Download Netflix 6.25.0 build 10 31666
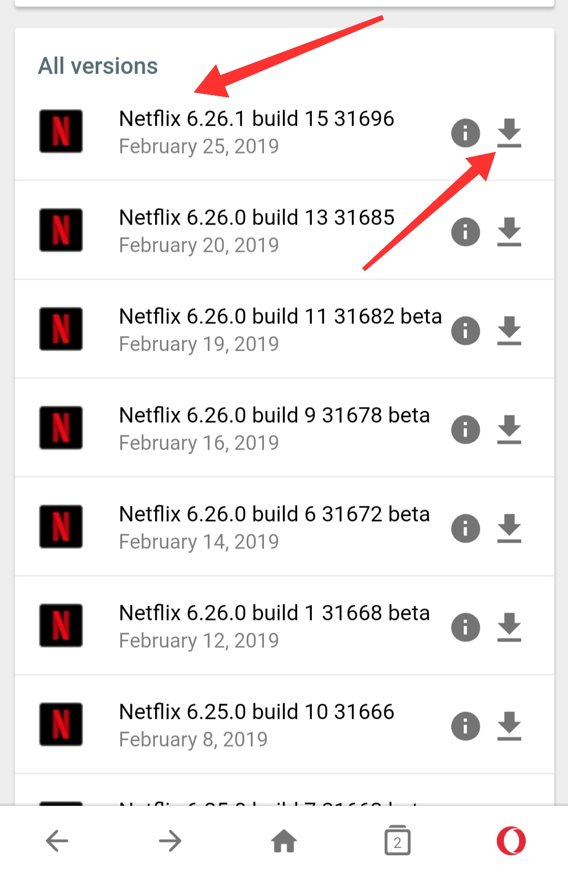The image size is (568, 875). [509, 726]
